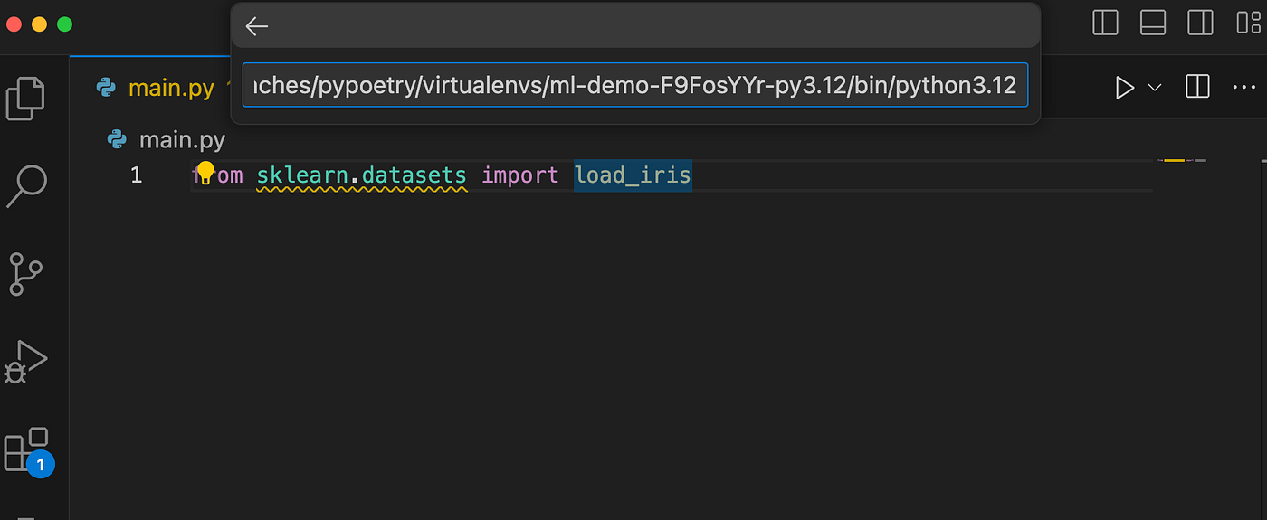This screenshot has width=1267, height=520.
Task: Click the sklearn.datasets module with warning
Action: coord(362,175)
